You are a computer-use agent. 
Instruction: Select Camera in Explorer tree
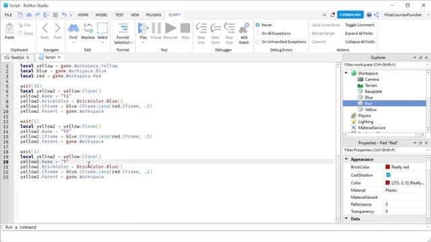tap(372, 79)
